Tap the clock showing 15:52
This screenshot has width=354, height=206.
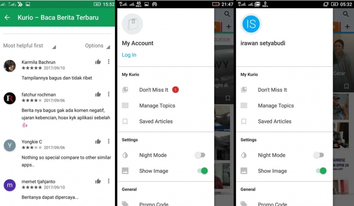108,4
